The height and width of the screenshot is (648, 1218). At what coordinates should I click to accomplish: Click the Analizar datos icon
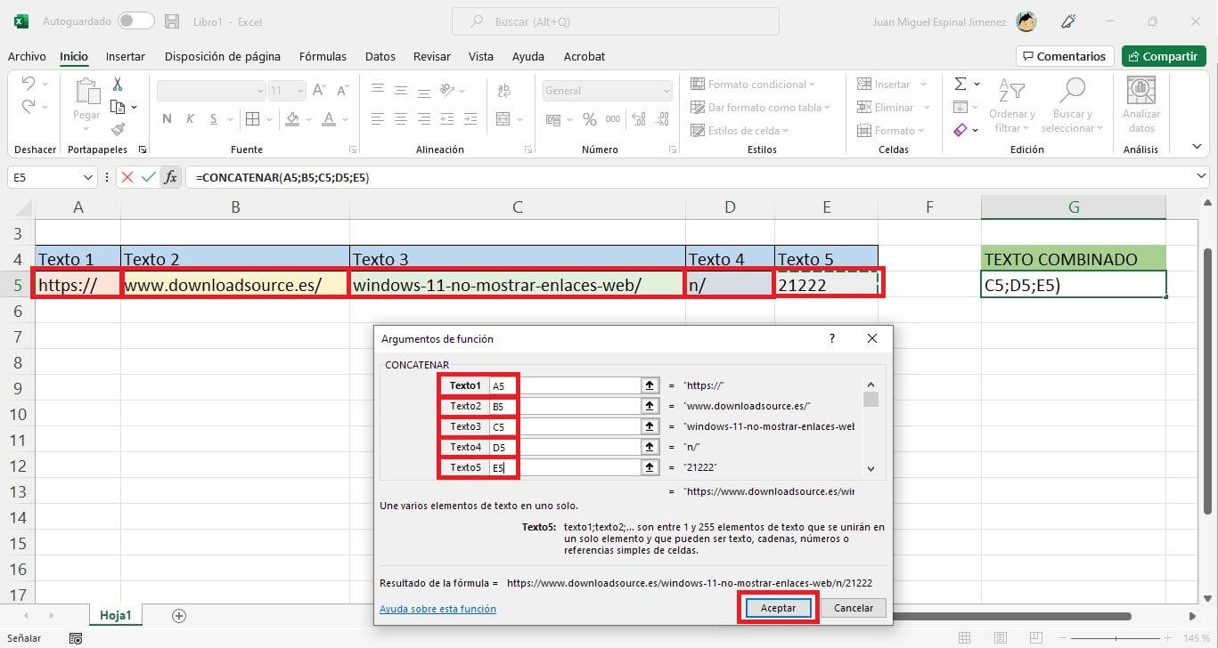coord(1141,105)
